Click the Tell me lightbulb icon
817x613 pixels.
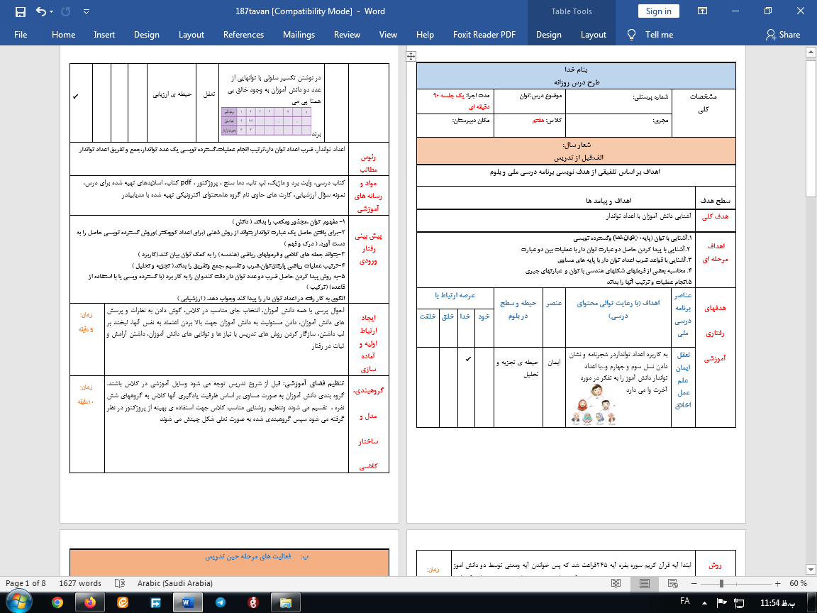coord(631,34)
